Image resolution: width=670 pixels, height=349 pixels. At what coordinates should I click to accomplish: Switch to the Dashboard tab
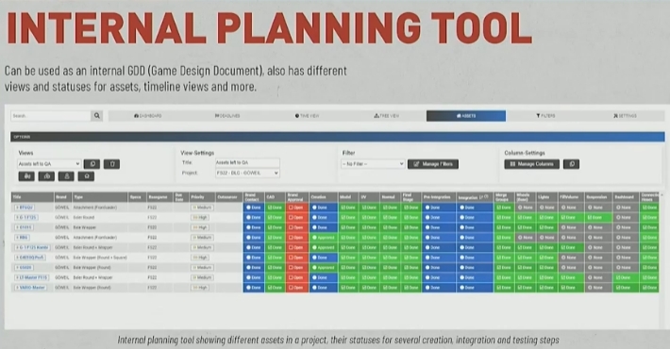148,116
